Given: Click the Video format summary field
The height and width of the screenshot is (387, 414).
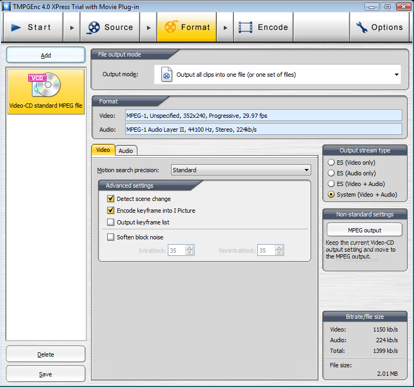Looking at the screenshot, I should [264, 116].
